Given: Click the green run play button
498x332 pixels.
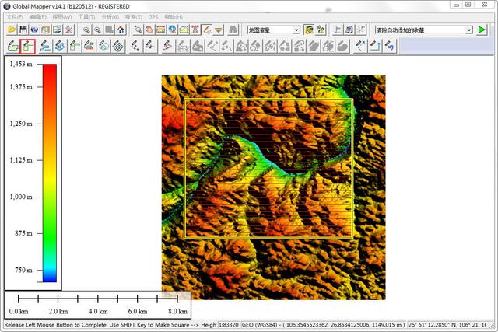Looking at the screenshot, I should 482,30.
